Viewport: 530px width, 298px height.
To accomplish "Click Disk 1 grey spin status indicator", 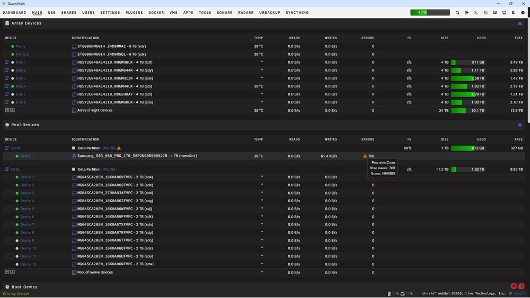I will click(x=13, y=62).
